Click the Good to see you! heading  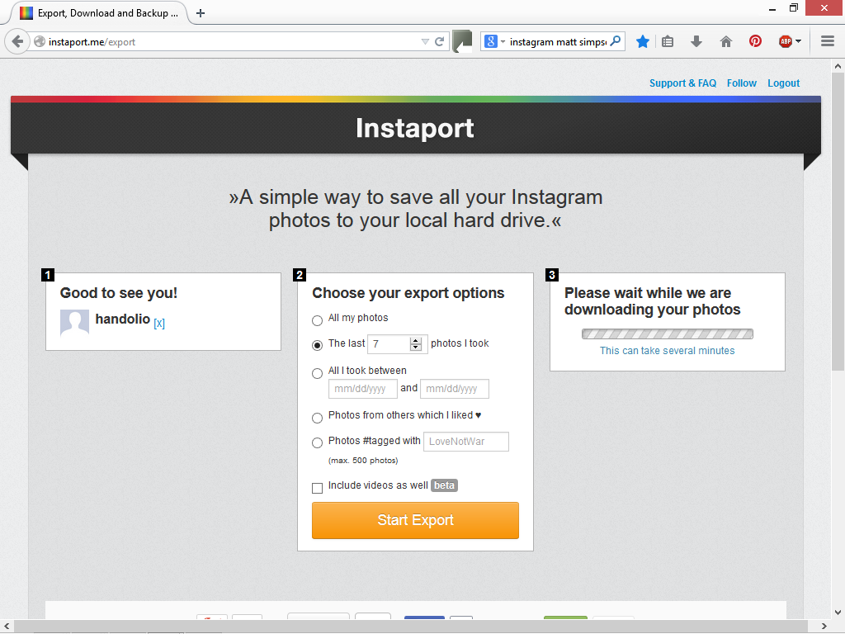pos(119,293)
